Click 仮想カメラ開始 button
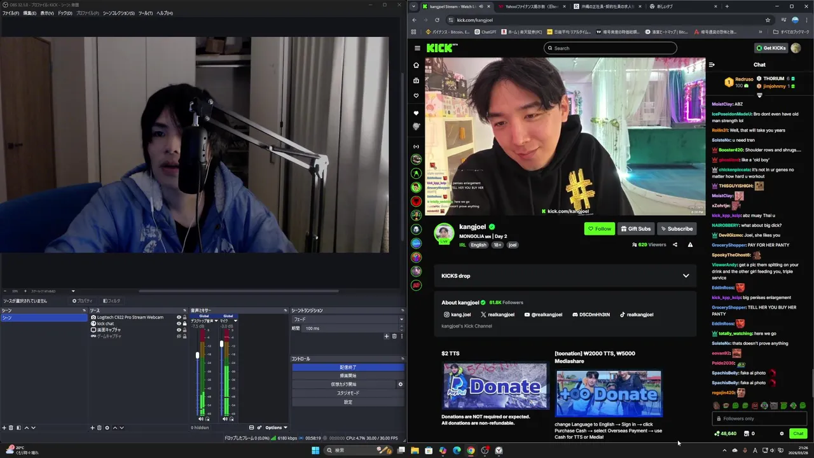This screenshot has width=814, height=458. 343,384
